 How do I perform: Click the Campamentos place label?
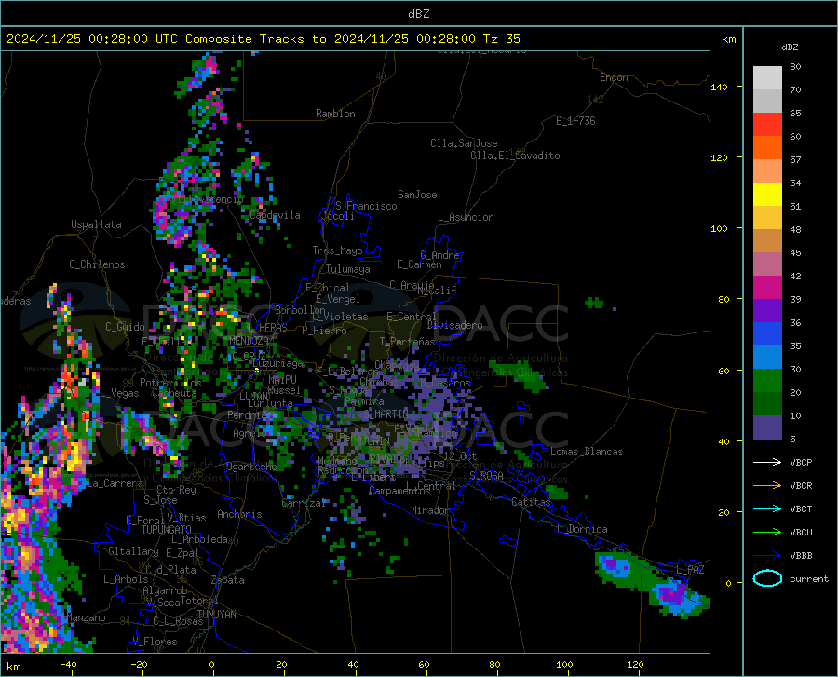click(399, 491)
